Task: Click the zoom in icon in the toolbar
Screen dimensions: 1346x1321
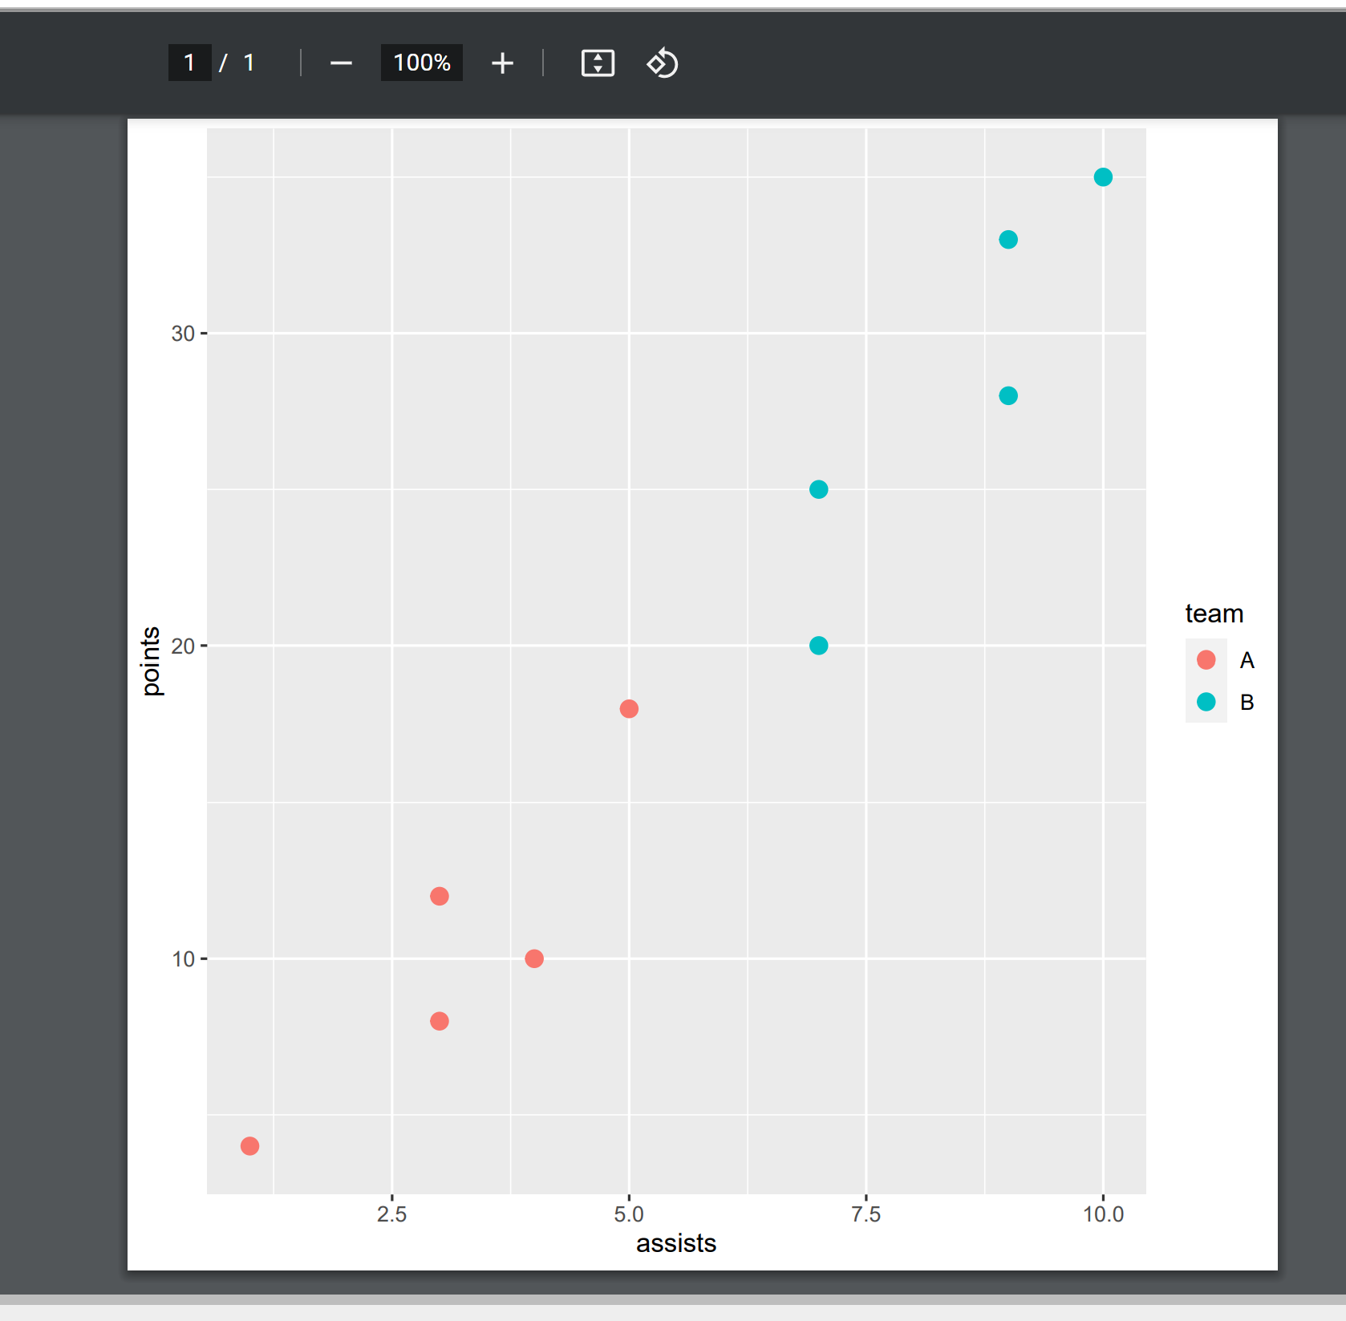Action: [502, 63]
